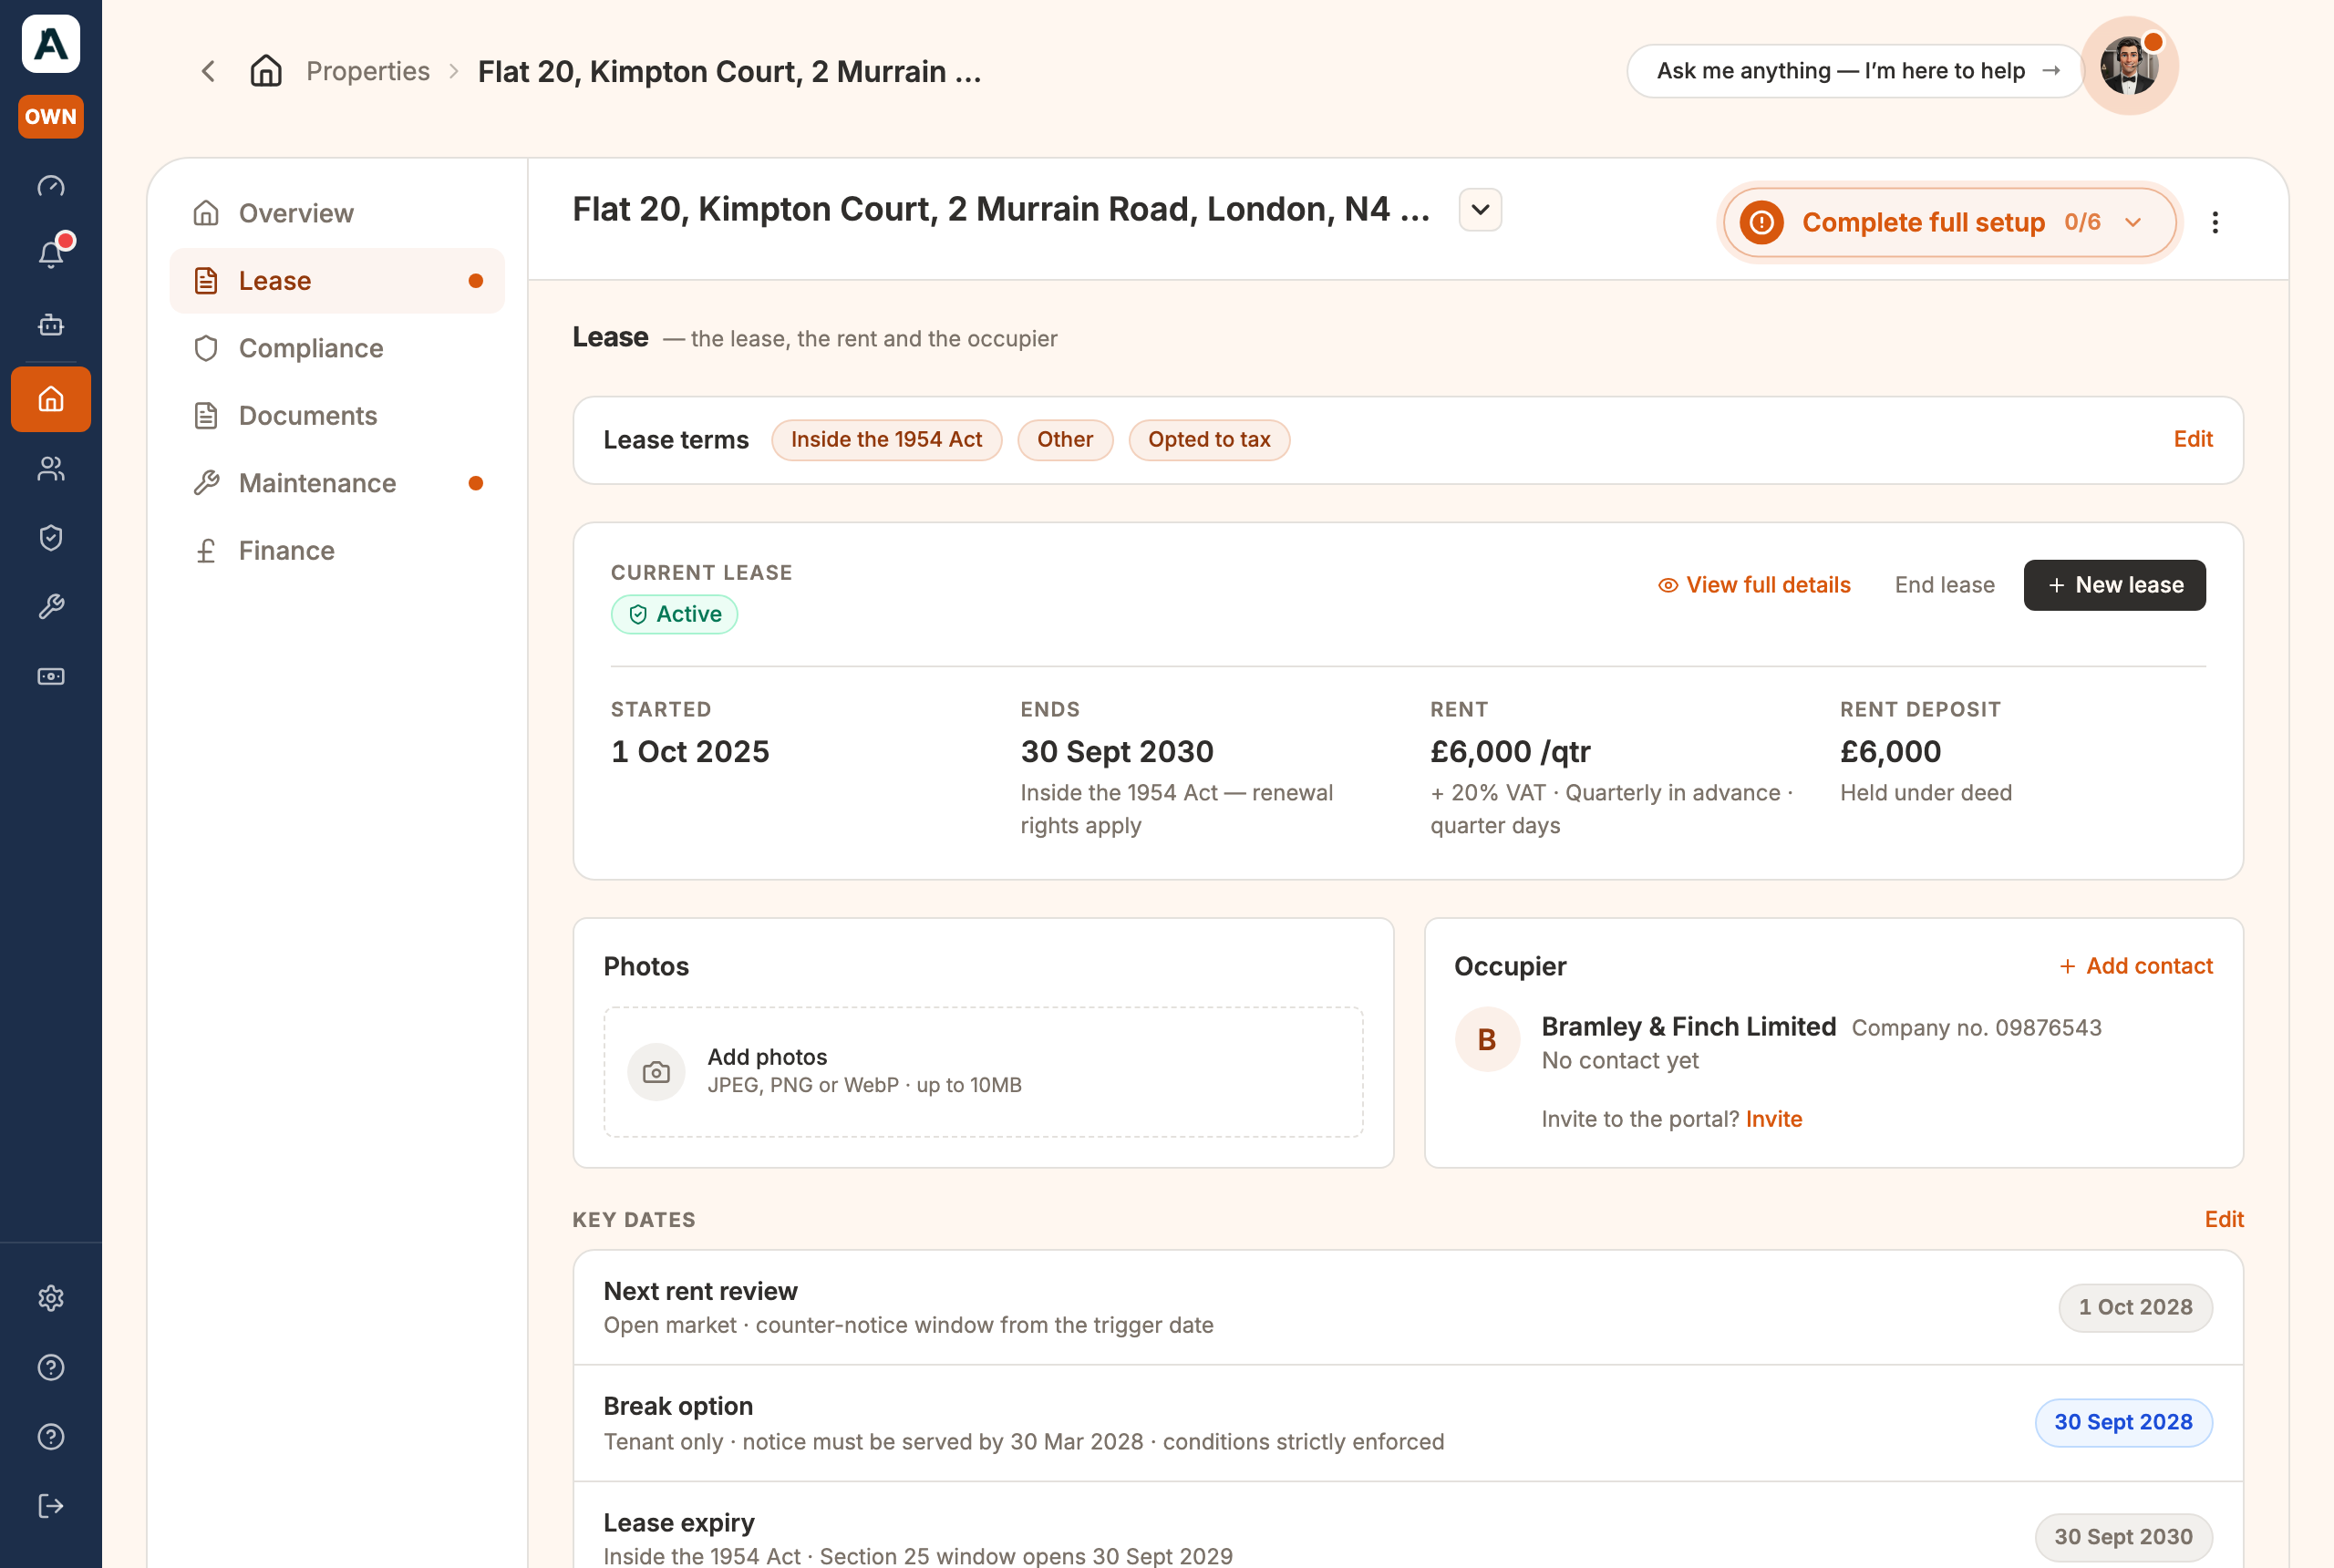Click the Add photos upload area
2334x1568 pixels.
pyautogui.click(x=983, y=1072)
